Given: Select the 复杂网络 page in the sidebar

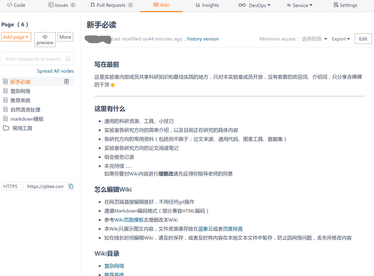Looking at the screenshot, I should [x=21, y=91].
